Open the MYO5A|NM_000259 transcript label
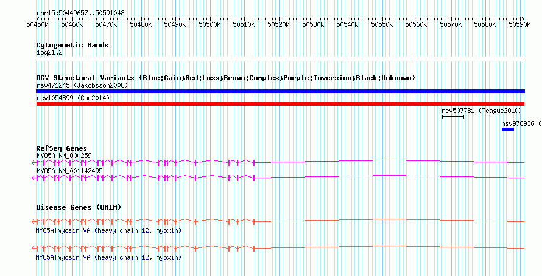 click(65, 156)
